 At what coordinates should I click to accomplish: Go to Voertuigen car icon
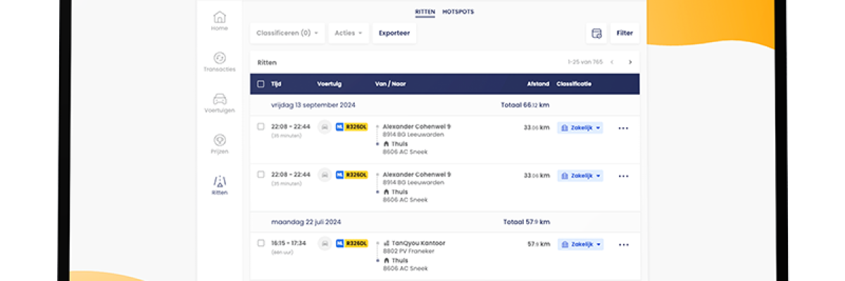(x=220, y=99)
